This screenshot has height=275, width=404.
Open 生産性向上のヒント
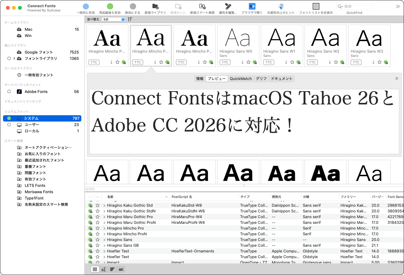point(281,6)
